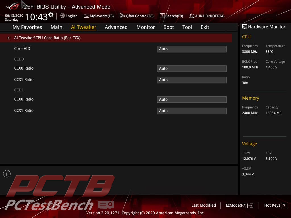Click BCLK Freq value 100.0 MHz
The height and width of the screenshot is (218, 291).
(250, 67)
